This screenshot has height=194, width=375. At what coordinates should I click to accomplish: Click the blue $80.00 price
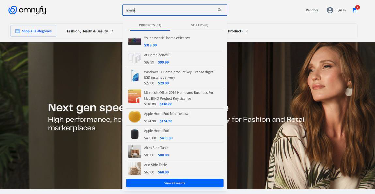point(163,155)
